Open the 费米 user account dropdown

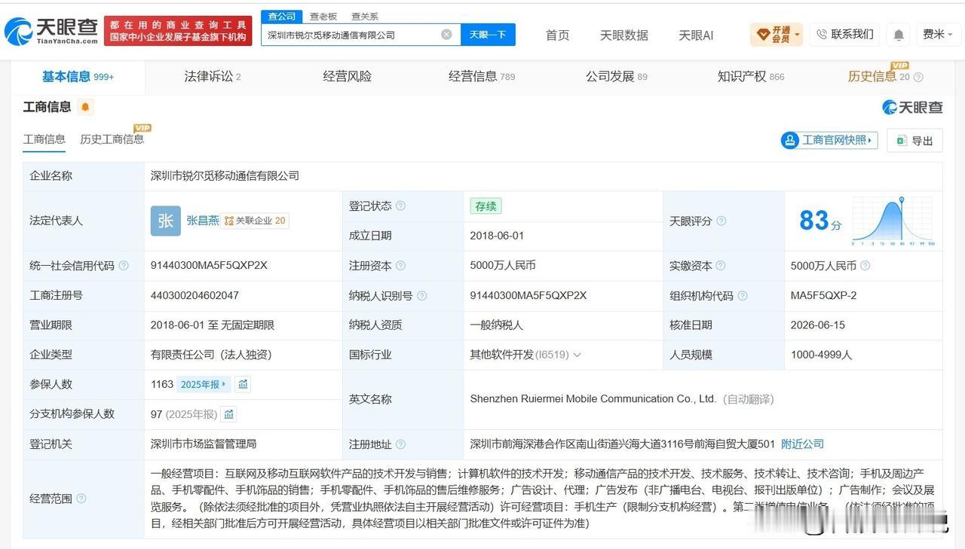938,34
